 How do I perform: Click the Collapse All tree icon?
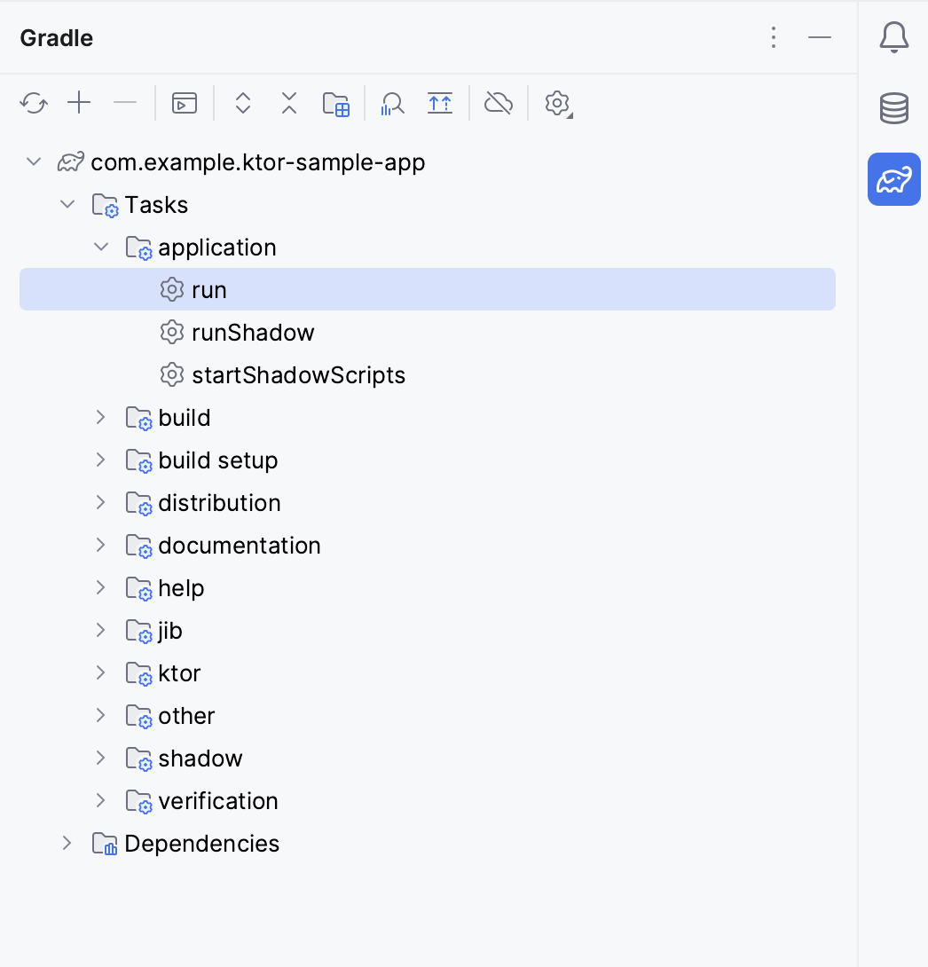pos(289,103)
